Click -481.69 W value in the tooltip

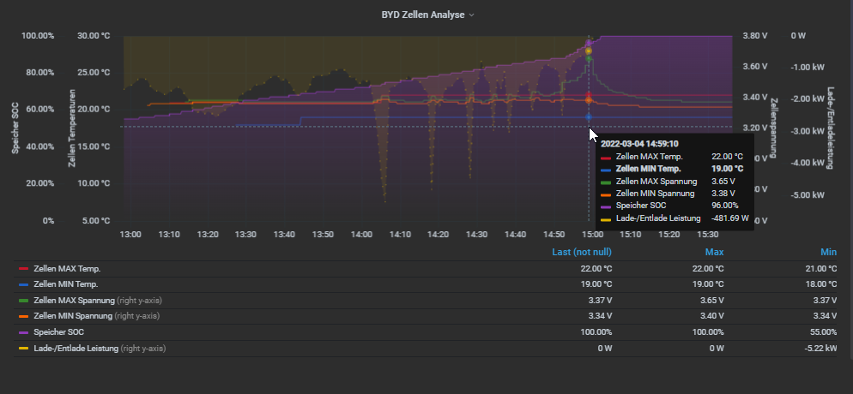point(730,218)
